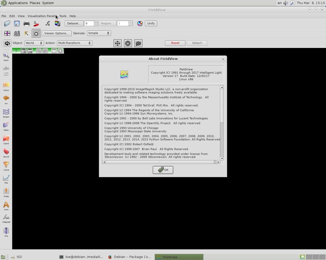Click the About dialog scroll-up arrow
Image resolution: width=326 pixels, height=260 pixels.
(222, 87)
